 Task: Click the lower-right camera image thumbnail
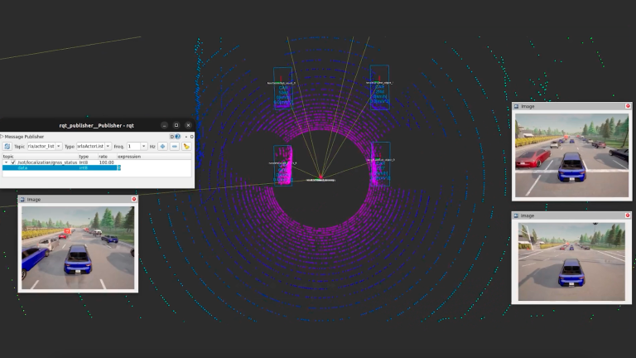[x=571, y=262]
